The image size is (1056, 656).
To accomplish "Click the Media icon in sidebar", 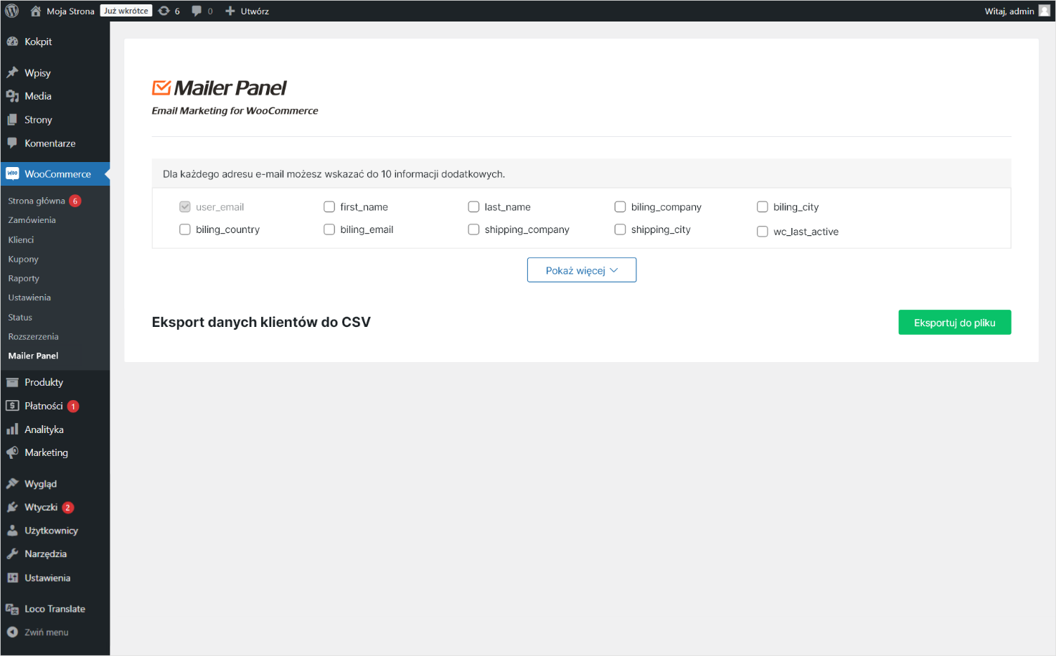I will coord(12,96).
